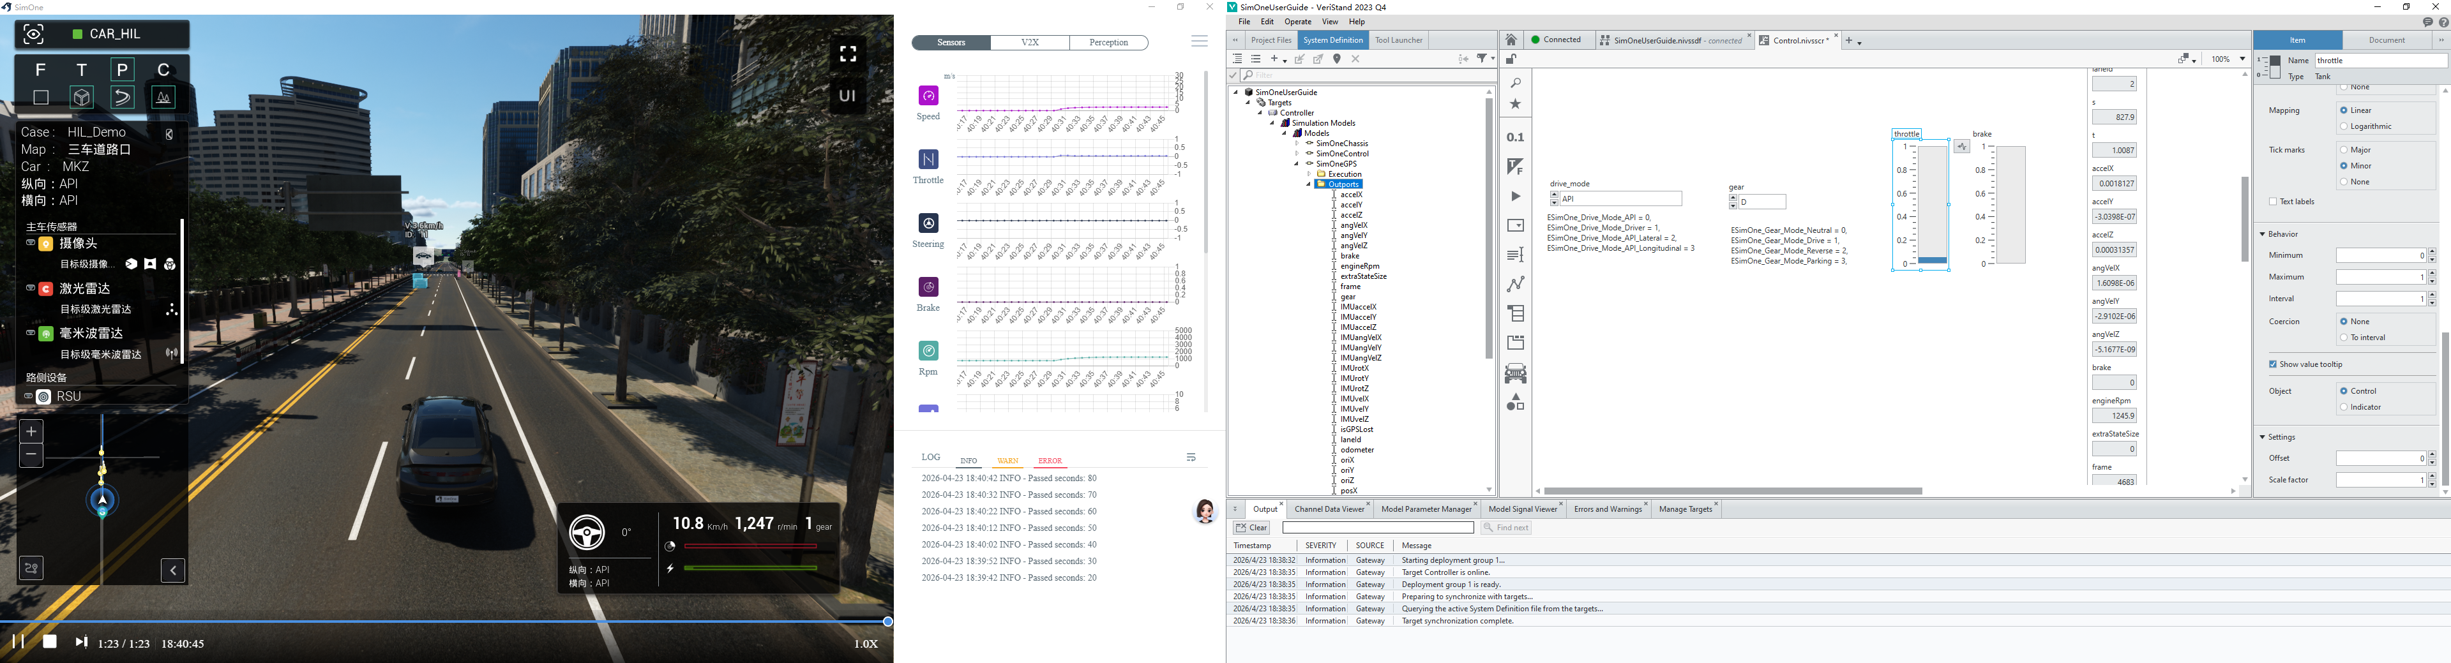Pause the SimOne simulation playback

(17, 642)
